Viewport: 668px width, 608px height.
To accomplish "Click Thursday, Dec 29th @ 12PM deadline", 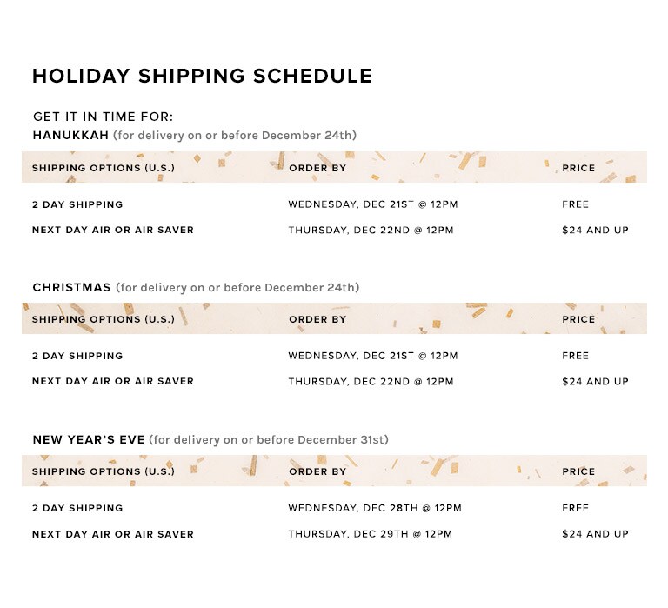I will (x=371, y=534).
